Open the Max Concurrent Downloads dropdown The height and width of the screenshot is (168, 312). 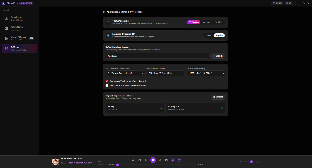point(125,73)
